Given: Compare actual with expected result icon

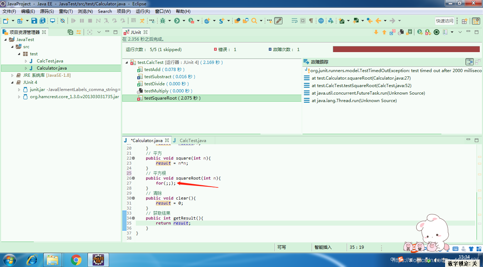Looking at the screenshot, I should pos(478,62).
